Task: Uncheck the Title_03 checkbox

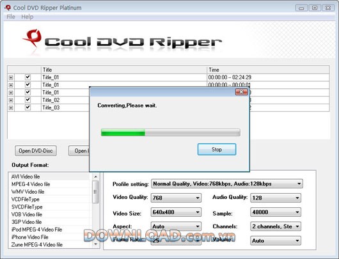Action: [28, 107]
